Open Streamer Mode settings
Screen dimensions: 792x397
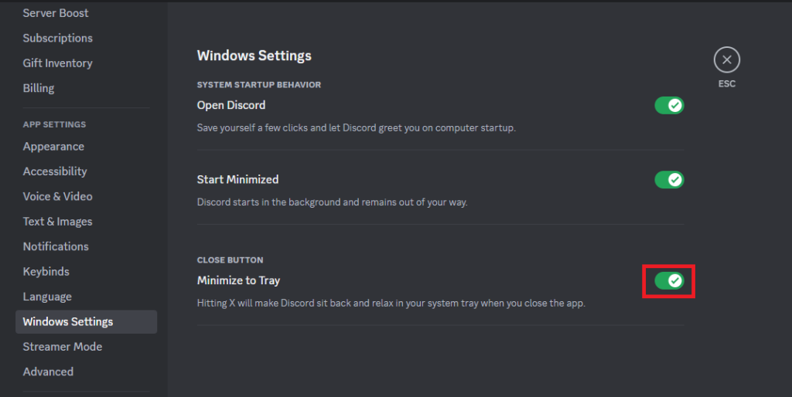63,347
